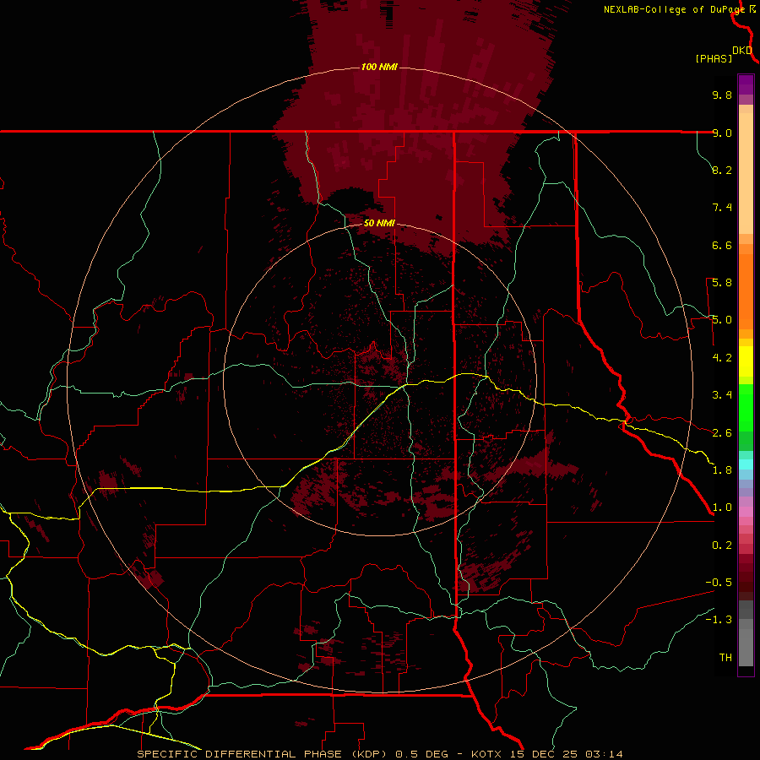The height and width of the screenshot is (760, 760).
Task: Click the NEXLAB-College of DuPage title text
Action: tap(674, 9)
